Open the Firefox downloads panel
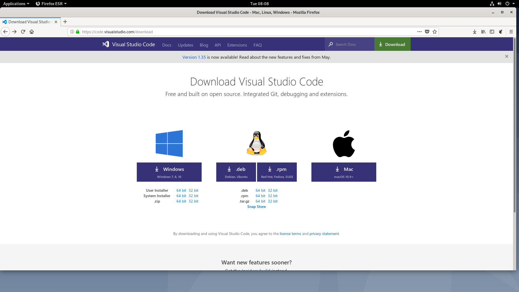Viewport: 519px width, 292px height. point(475,32)
